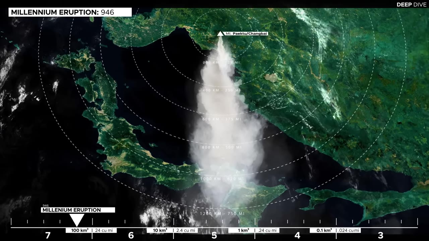Click the "600 KM - 375 MI" ring label

[x=222, y=119]
